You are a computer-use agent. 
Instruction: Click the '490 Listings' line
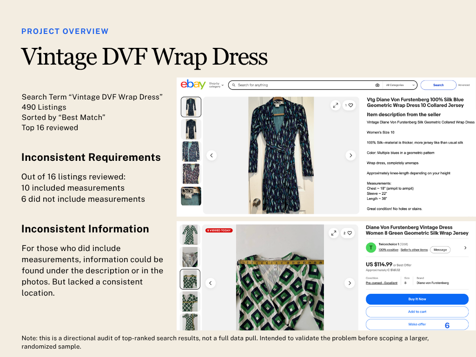click(x=44, y=107)
